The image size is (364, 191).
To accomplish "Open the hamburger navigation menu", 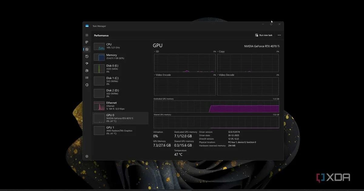I will click(x=87, y=35).
